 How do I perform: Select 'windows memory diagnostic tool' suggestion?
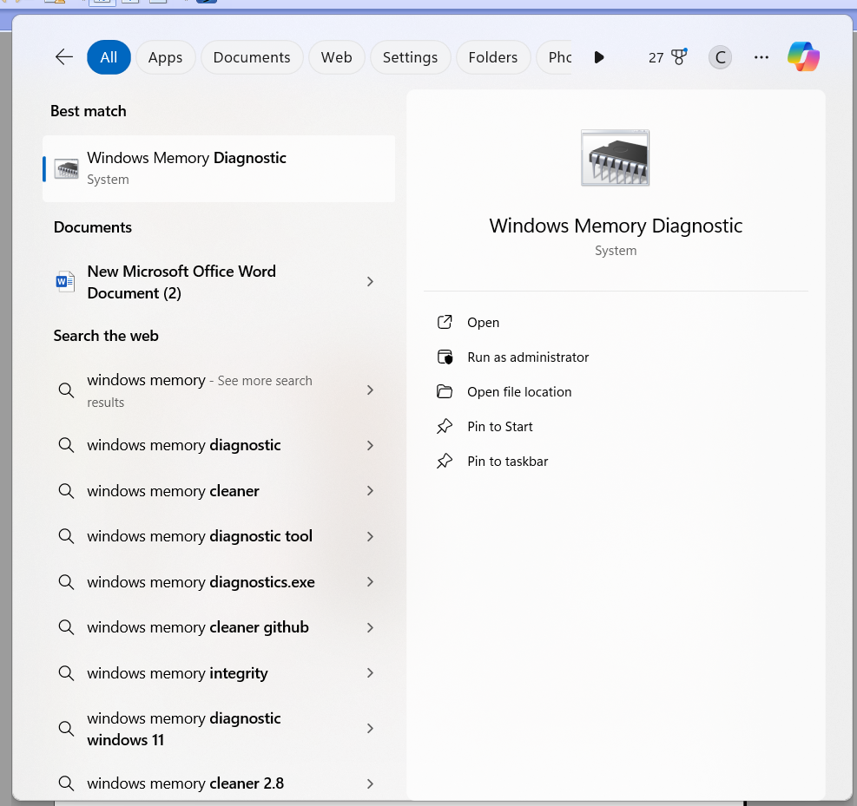pos(219,536)
